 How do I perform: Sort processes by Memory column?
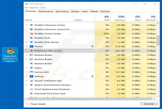click(118, 18)
